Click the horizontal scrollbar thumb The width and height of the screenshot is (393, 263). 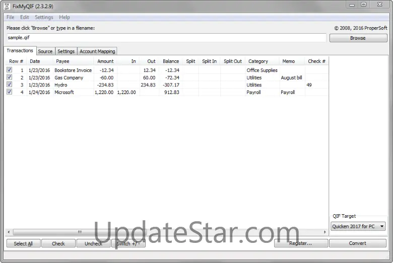click(80, 232)
